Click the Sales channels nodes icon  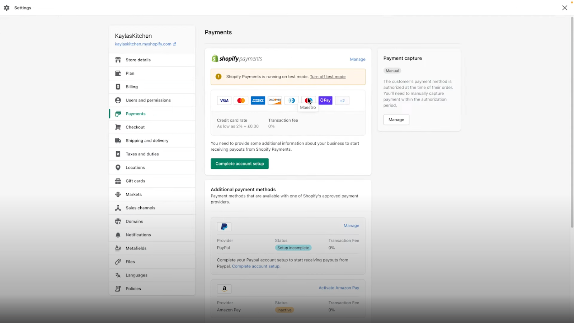118,208
